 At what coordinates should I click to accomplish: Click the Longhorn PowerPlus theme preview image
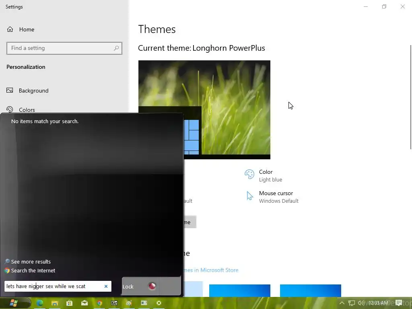tap(204, 110)
